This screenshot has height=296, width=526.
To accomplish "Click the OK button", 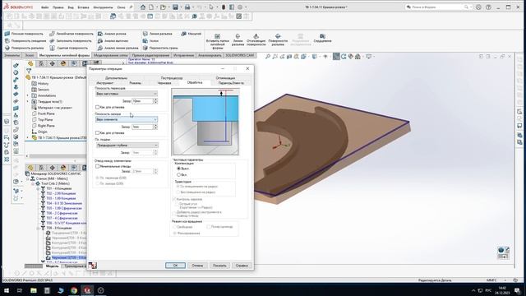I will point(175,266).
